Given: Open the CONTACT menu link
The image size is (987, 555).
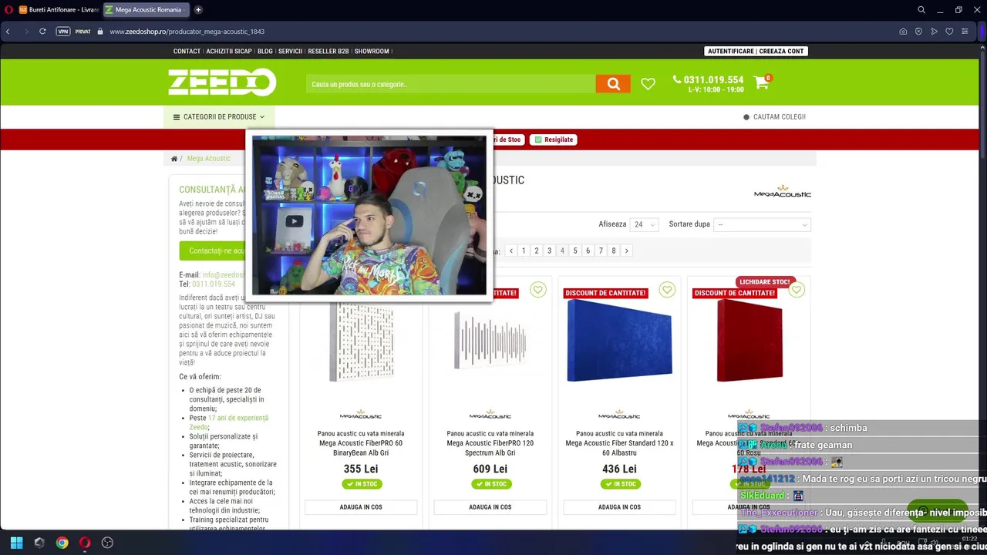Looking at the screenshot, I should 187,51.
